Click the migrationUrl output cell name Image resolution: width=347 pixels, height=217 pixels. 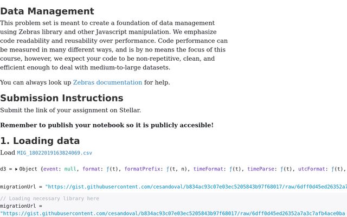coord(18,187)
